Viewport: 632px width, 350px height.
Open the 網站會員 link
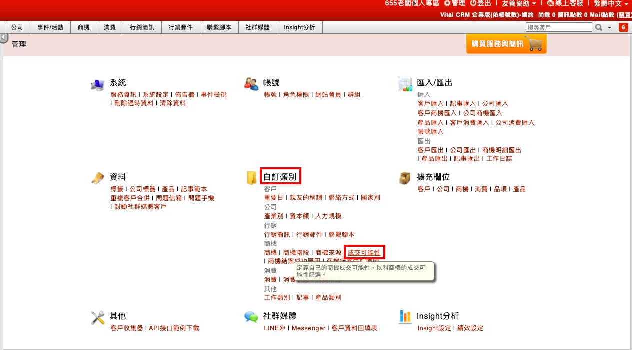point(328,94)
